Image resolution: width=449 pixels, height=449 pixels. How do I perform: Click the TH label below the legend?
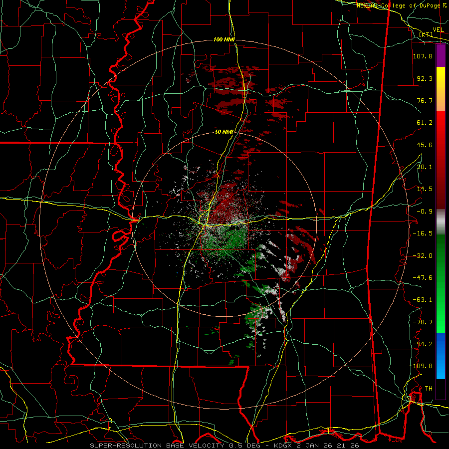tap(429, 389)
